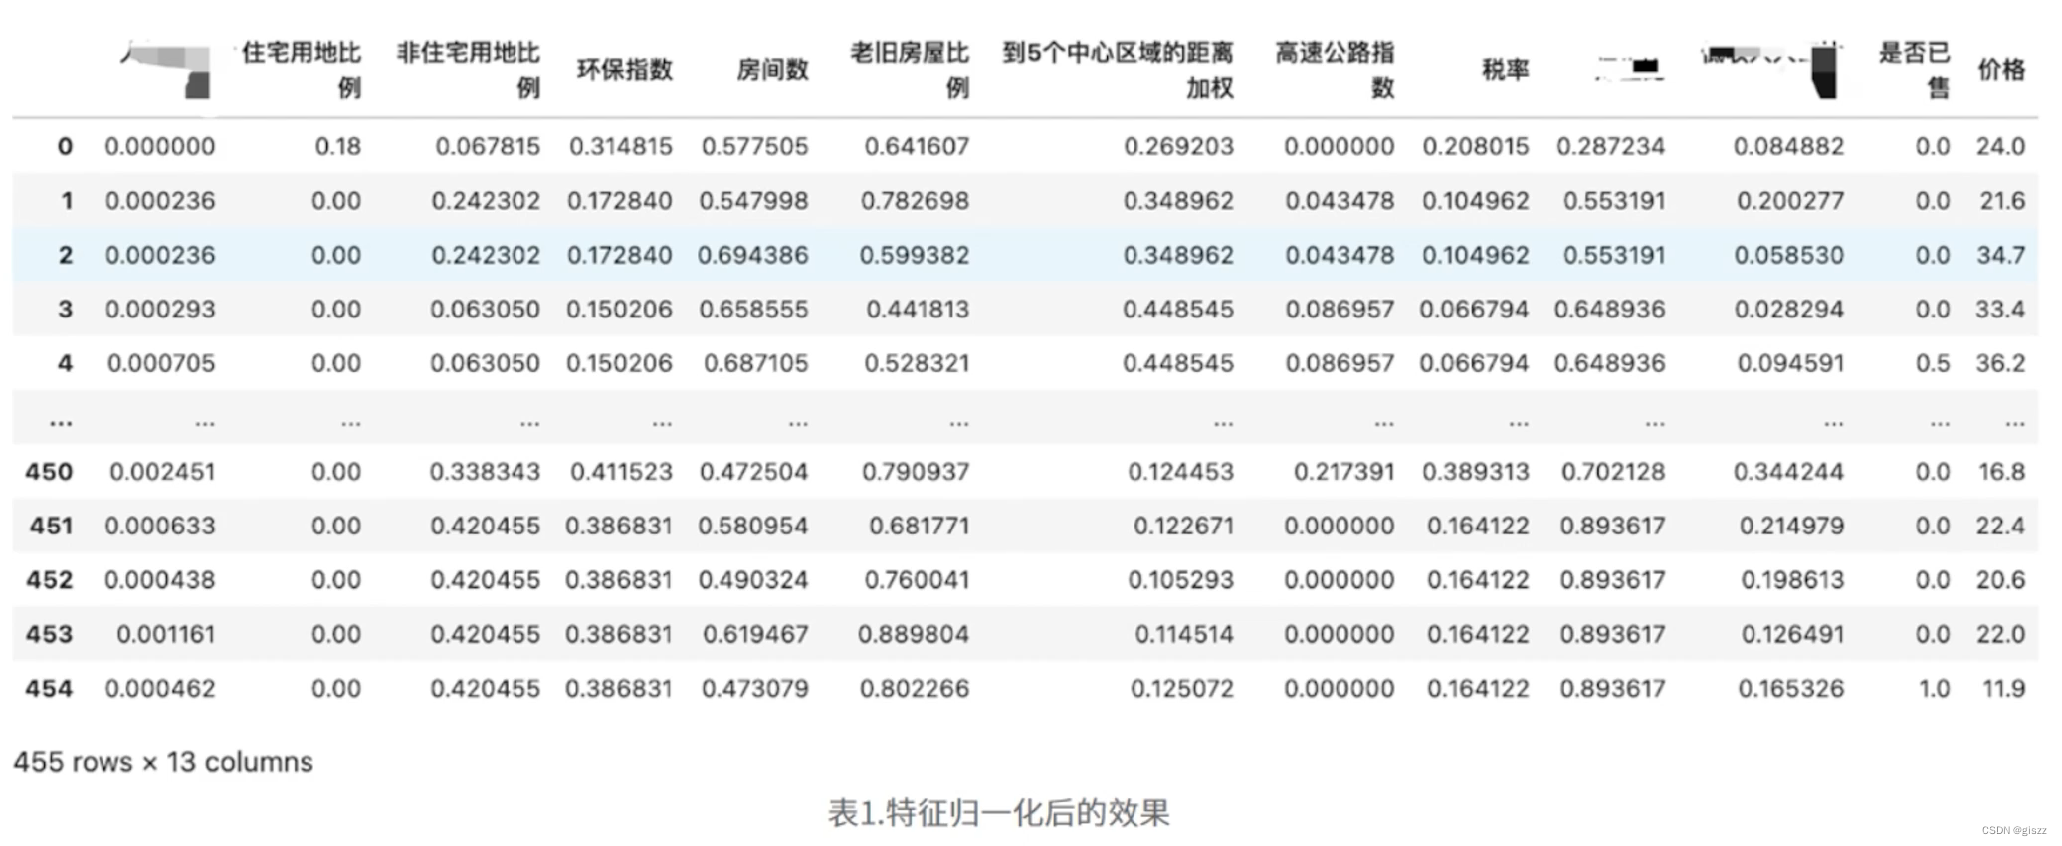
Task: Click the 高速公路指数 column header
Action: (x=1336, y=70)
